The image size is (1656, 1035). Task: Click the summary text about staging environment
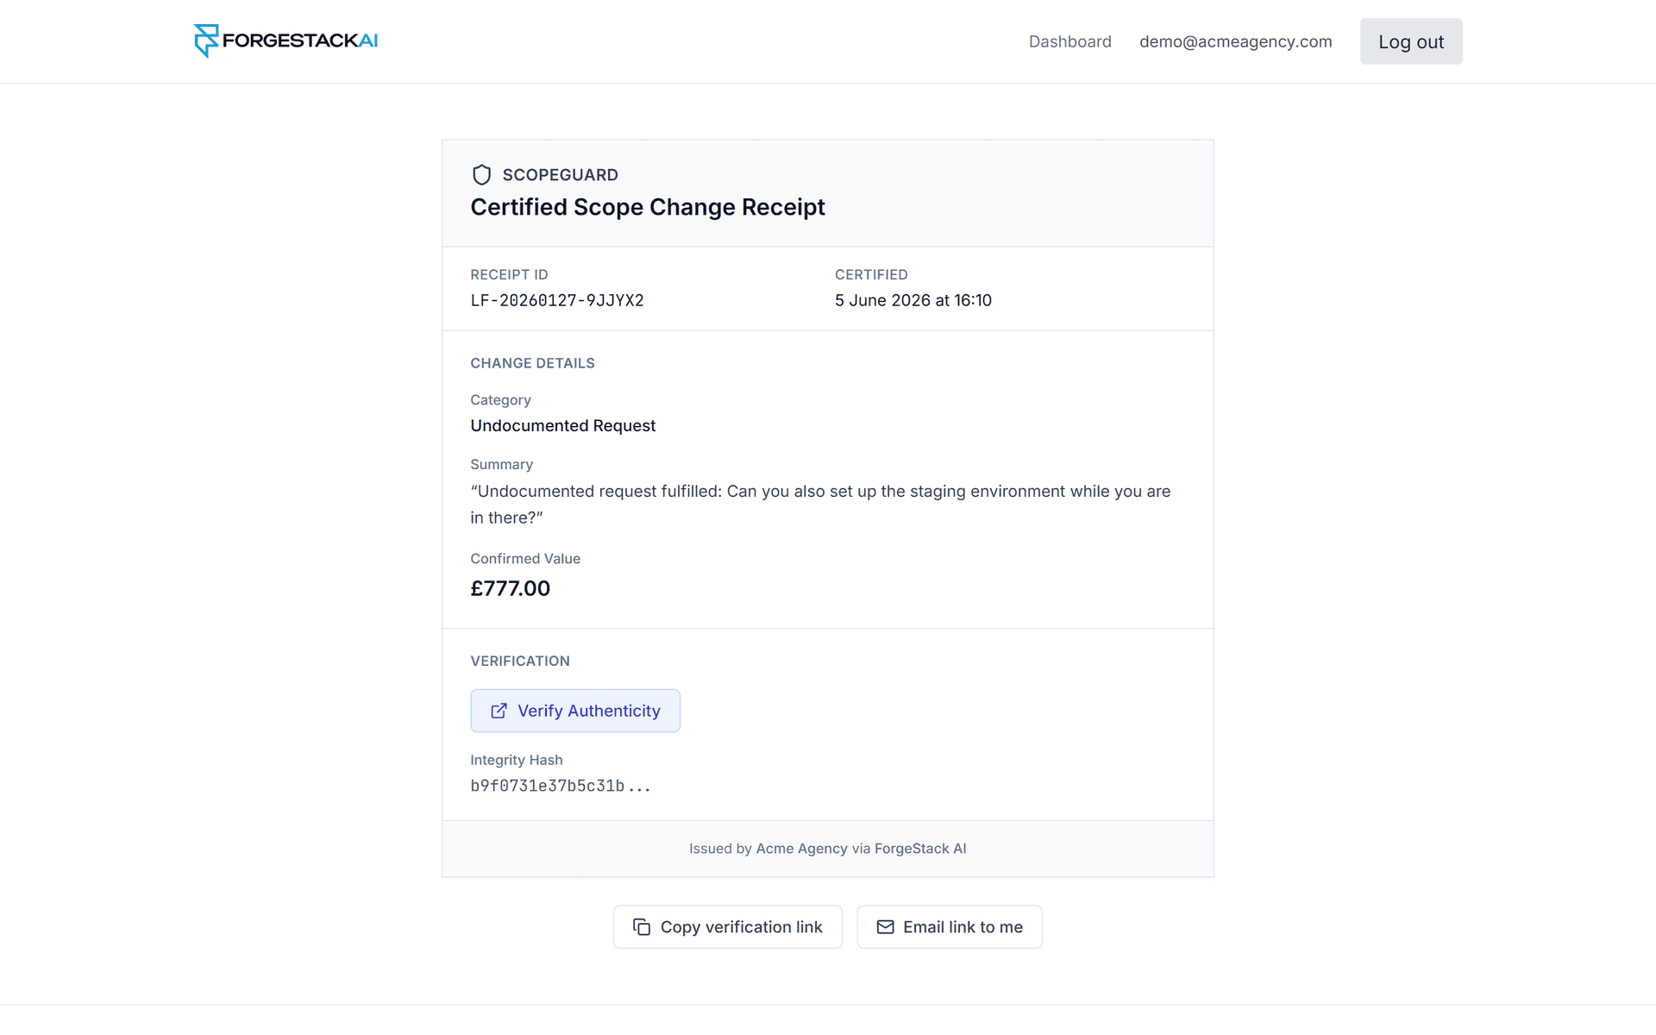point(820,505)
